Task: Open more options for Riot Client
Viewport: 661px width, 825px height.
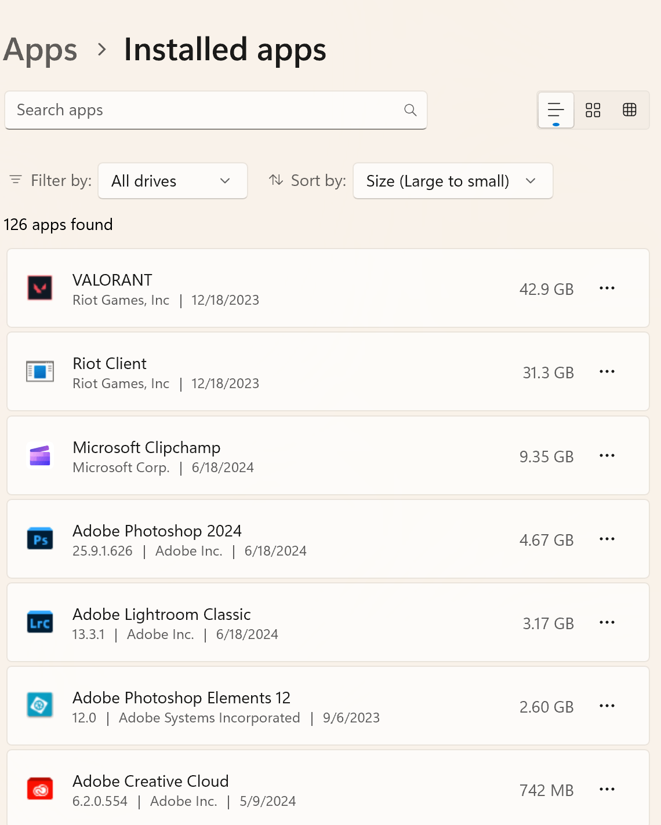Action: click(607, 371)
